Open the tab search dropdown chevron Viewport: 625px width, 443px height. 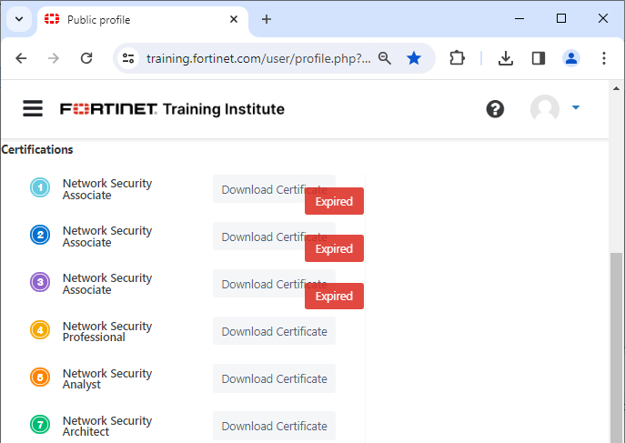pyautogui.click(x=18, y=19)
